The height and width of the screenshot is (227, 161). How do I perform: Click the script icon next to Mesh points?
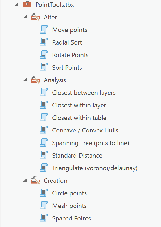44,206
